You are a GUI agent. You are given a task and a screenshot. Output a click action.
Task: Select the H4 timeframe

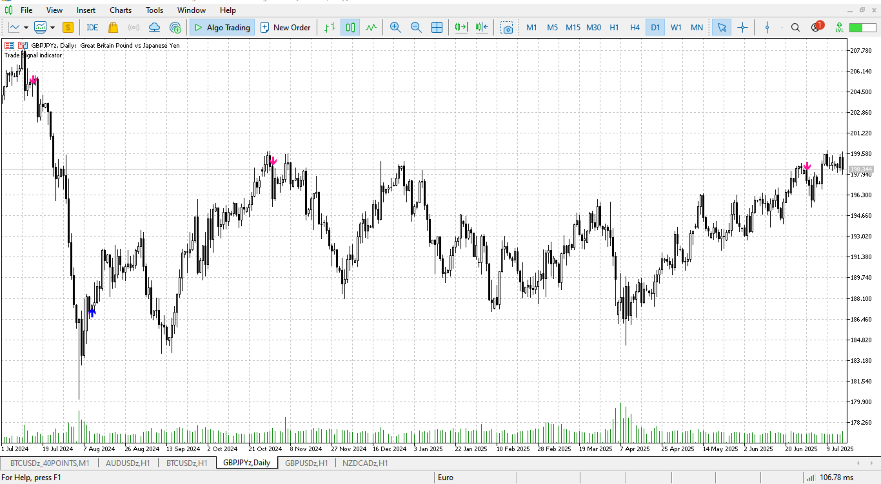[635, 28]
